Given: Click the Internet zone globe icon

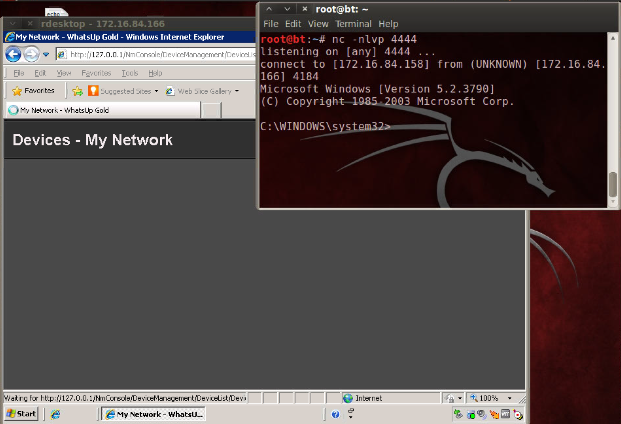Looking at the screenshot, I should point(348,398).
